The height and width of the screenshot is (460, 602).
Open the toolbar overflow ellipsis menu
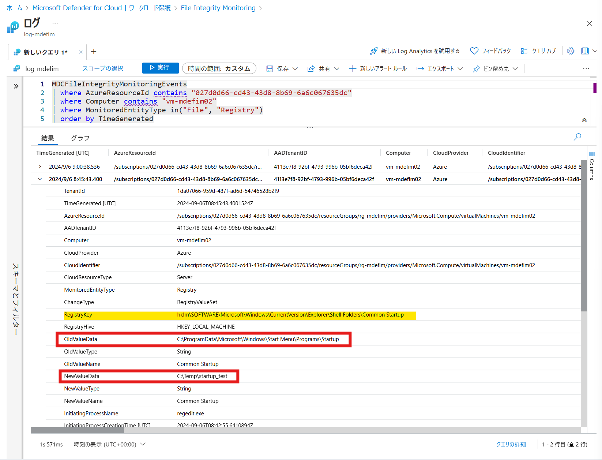pos(586,68)
